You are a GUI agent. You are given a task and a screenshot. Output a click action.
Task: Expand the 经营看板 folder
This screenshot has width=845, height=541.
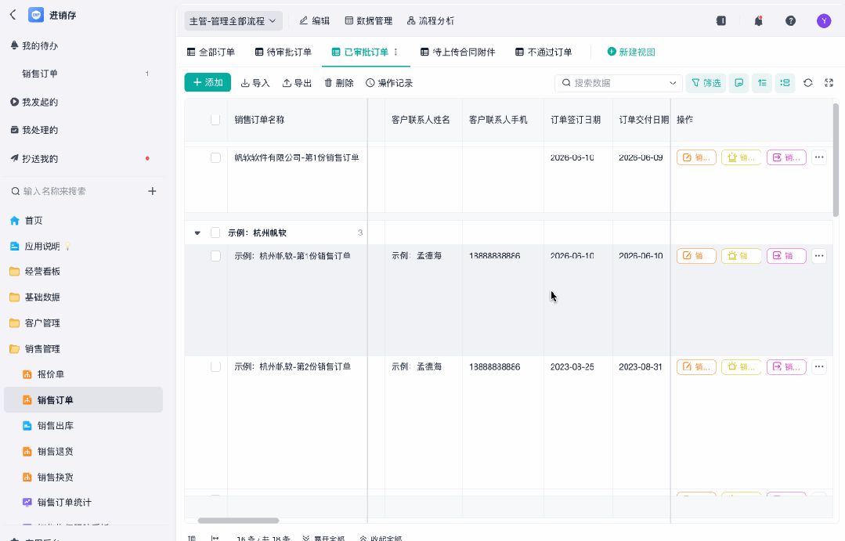point(35,272)
